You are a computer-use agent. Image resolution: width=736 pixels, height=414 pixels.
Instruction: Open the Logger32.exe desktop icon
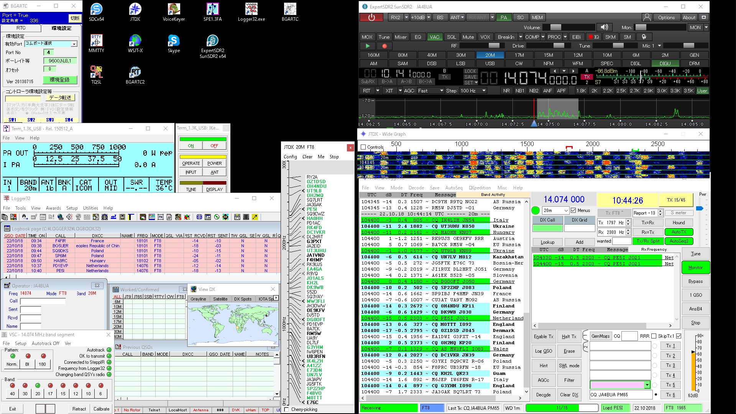coord(251,12)
